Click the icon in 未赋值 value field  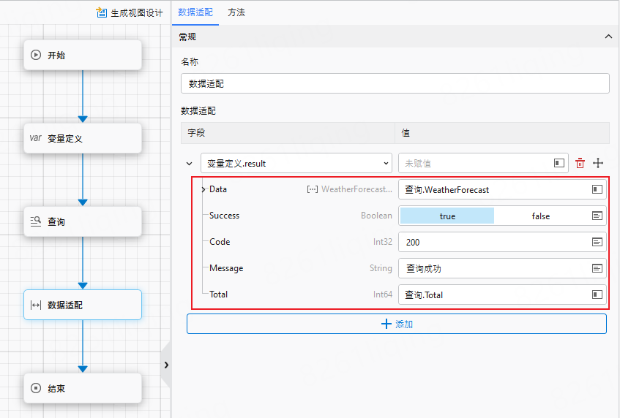click(x=559, y=163)
